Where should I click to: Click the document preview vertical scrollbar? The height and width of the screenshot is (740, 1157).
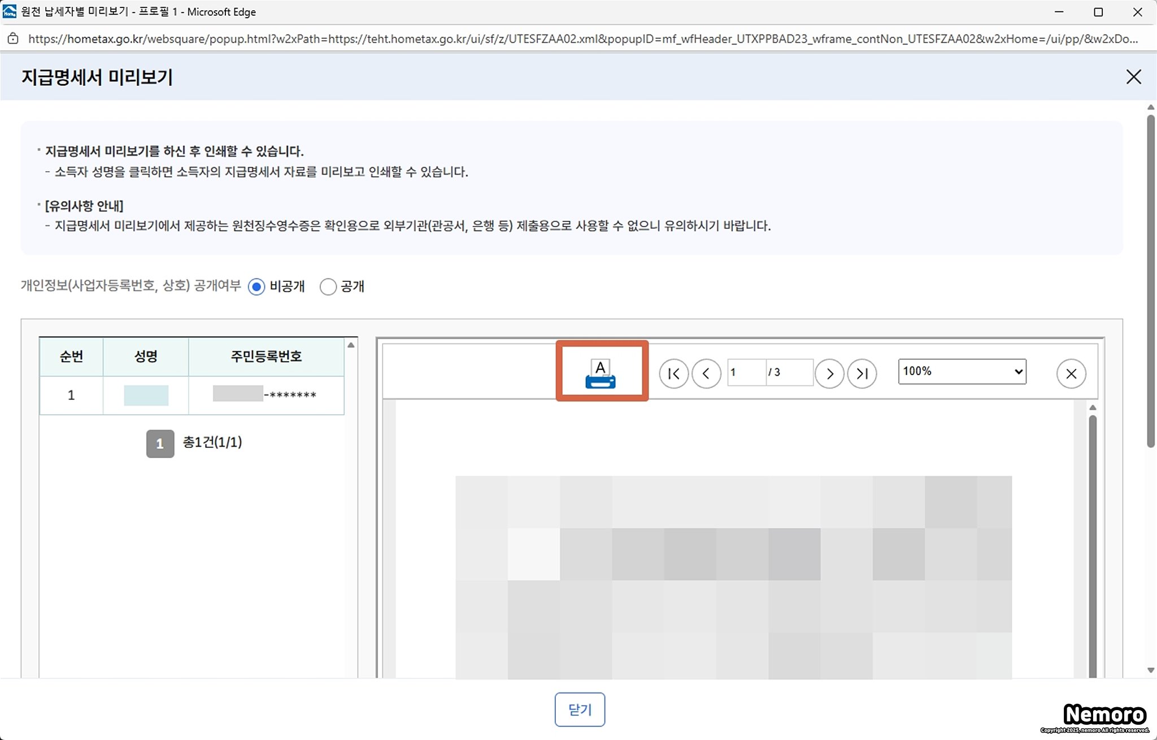[x=1093, y=542]
